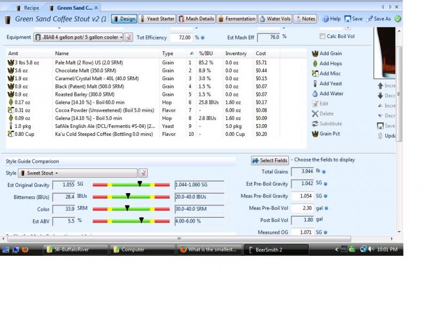Viewport: 428px width, 321px height.
Task: Click the Est Original Gravity range slider marker
Action: [140, 184]
